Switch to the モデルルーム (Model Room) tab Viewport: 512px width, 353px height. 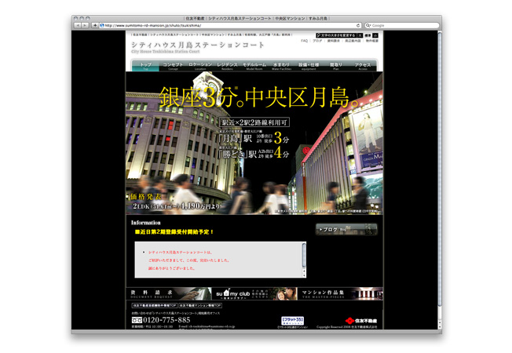pyautogui.click(x=254, y=66)
